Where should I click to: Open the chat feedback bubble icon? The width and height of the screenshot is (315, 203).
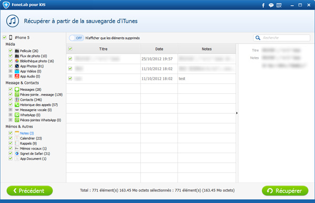[271, 5]
